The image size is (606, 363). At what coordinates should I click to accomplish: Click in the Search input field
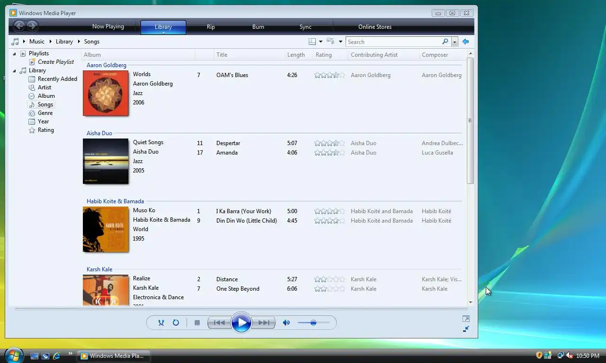(393, 42)
